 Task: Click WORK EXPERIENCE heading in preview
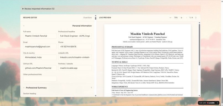pyautogui.click(x=120, y=87)
